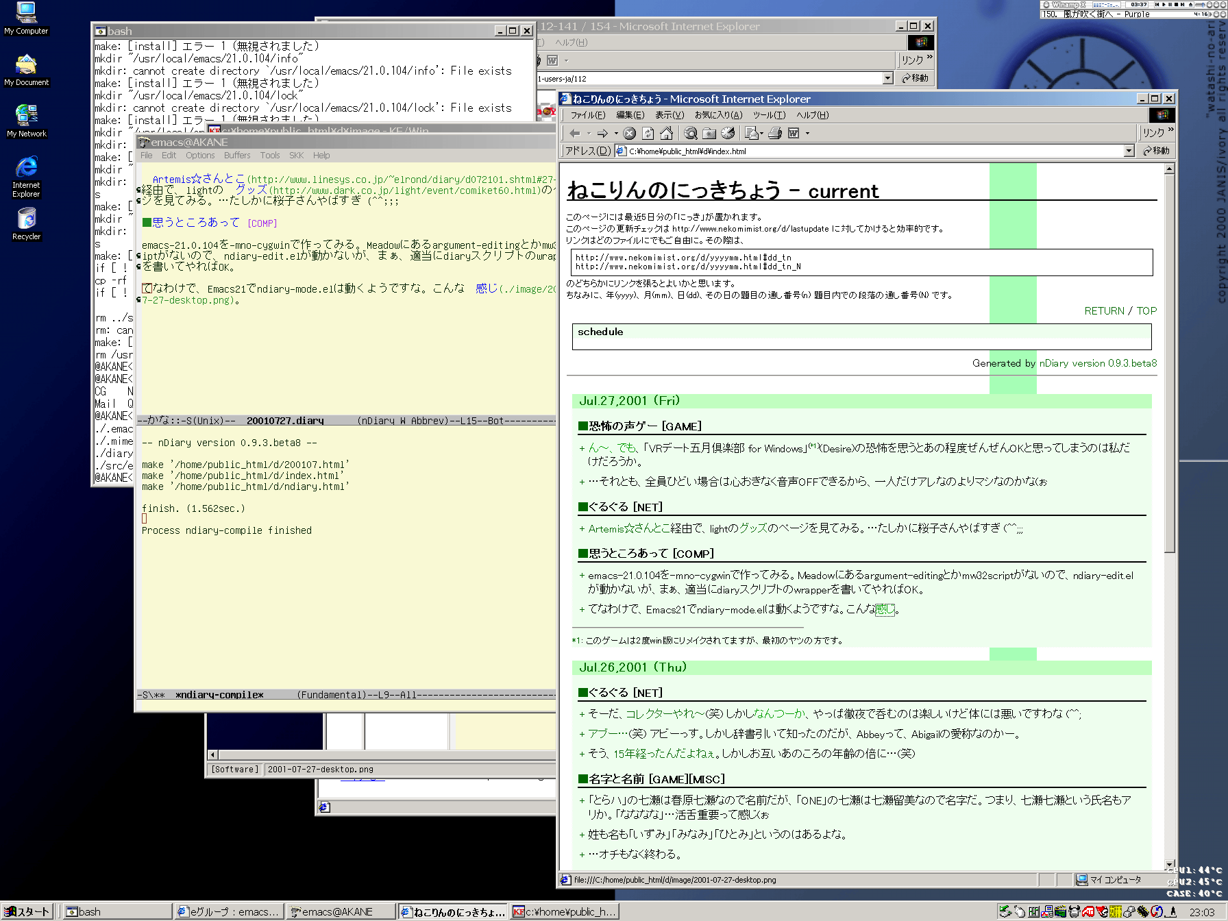Image resolution: width=1228 pixels, height=921 pixels.
Task: Click Winamp stop button
Action: point(1177,4)
